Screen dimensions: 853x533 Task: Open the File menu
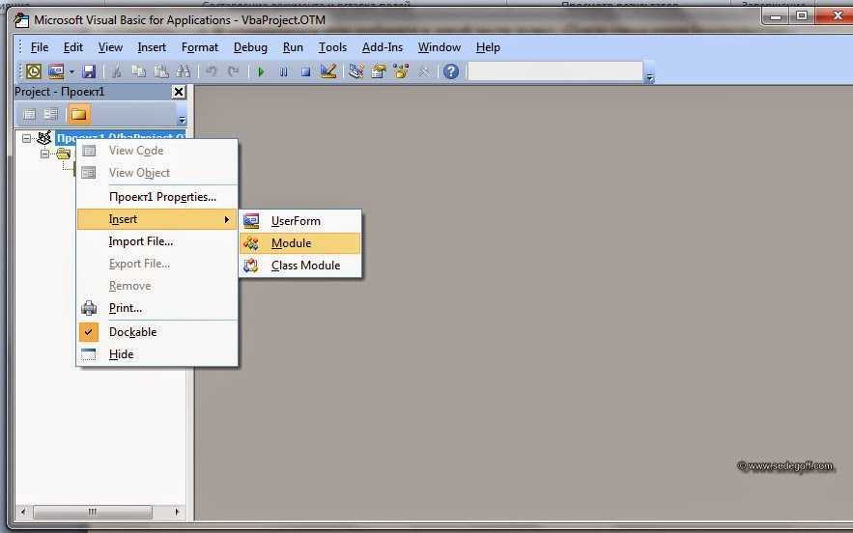pos(40,48)
